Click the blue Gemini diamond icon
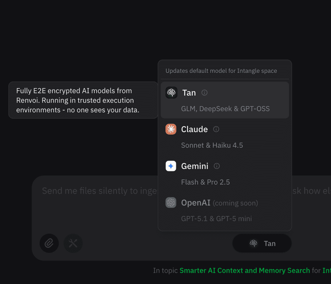331x284 pixels. tap(171, 166)
